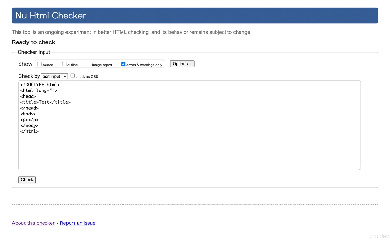The width and height of the screenshot is (390, 240).
Task: Click the Nu Html Checker heading
Action: (51, 16)
